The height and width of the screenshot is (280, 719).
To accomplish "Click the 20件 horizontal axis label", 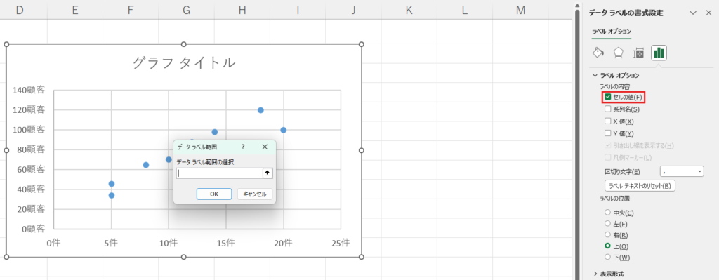I will (284, 243).
